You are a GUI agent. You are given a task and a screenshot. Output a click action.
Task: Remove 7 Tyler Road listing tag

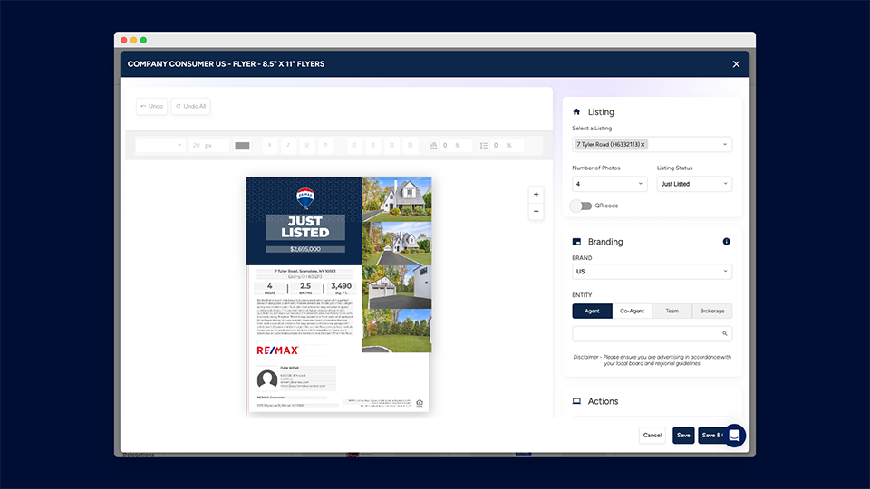(643, 145)
